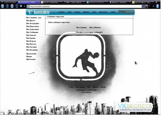Click the 'блог' footer link
This screenshot has width=161, height=121.
89,87
